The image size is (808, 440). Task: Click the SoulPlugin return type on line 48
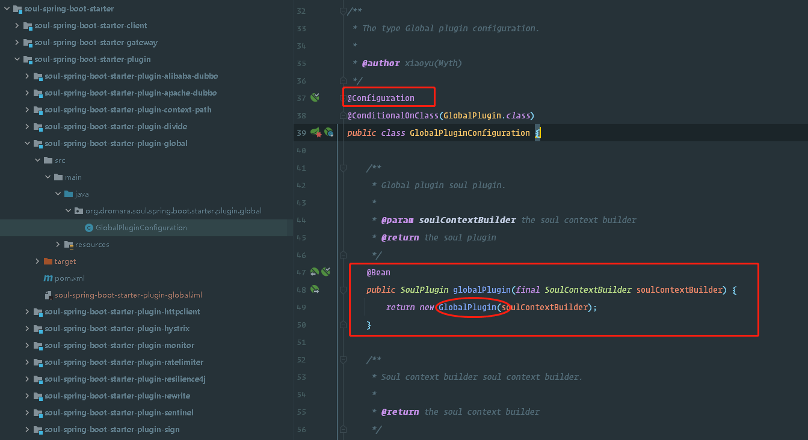424,290
